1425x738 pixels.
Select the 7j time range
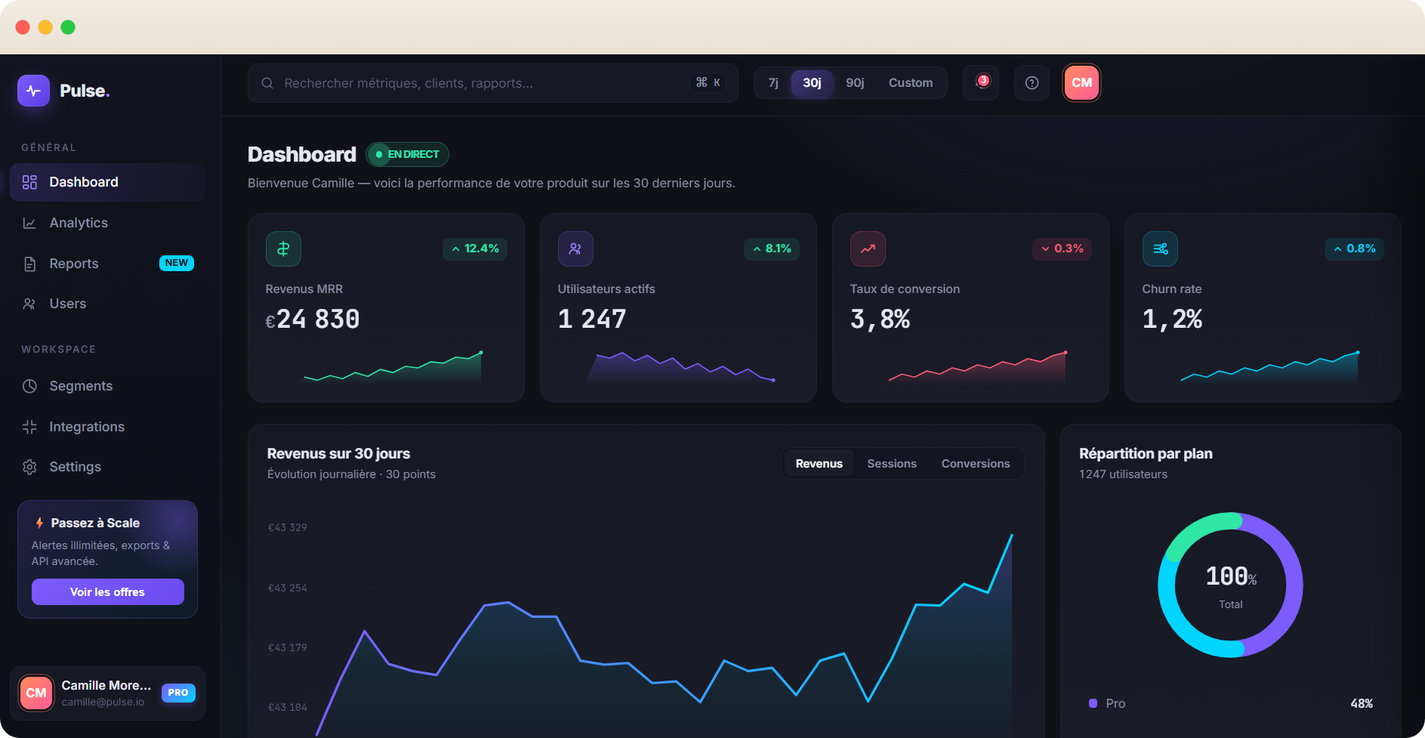tap(773, 82)
